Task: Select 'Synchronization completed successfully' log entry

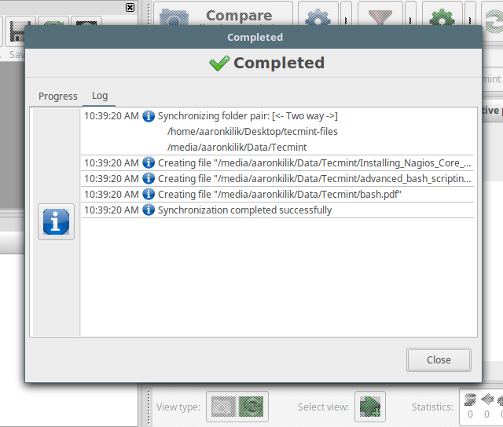Action: (x=244, y=210)
